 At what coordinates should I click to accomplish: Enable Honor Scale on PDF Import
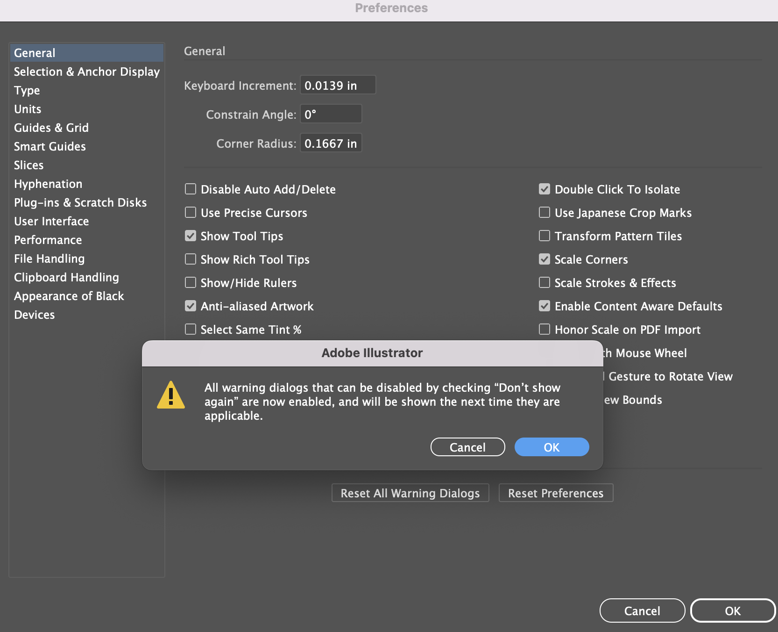(544, 329)
